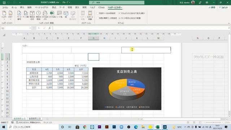The image size is (231, 130).
Task: Click 'クリックしてデータを追加' area
Action: click(209, 57)
